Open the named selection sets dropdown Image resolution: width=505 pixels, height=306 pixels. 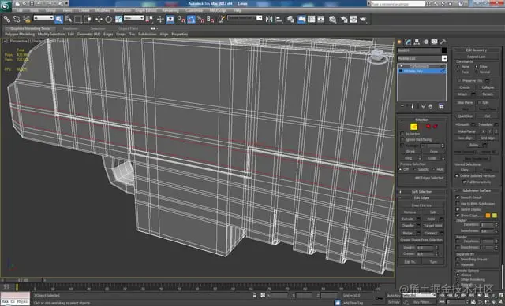(245, 18)
